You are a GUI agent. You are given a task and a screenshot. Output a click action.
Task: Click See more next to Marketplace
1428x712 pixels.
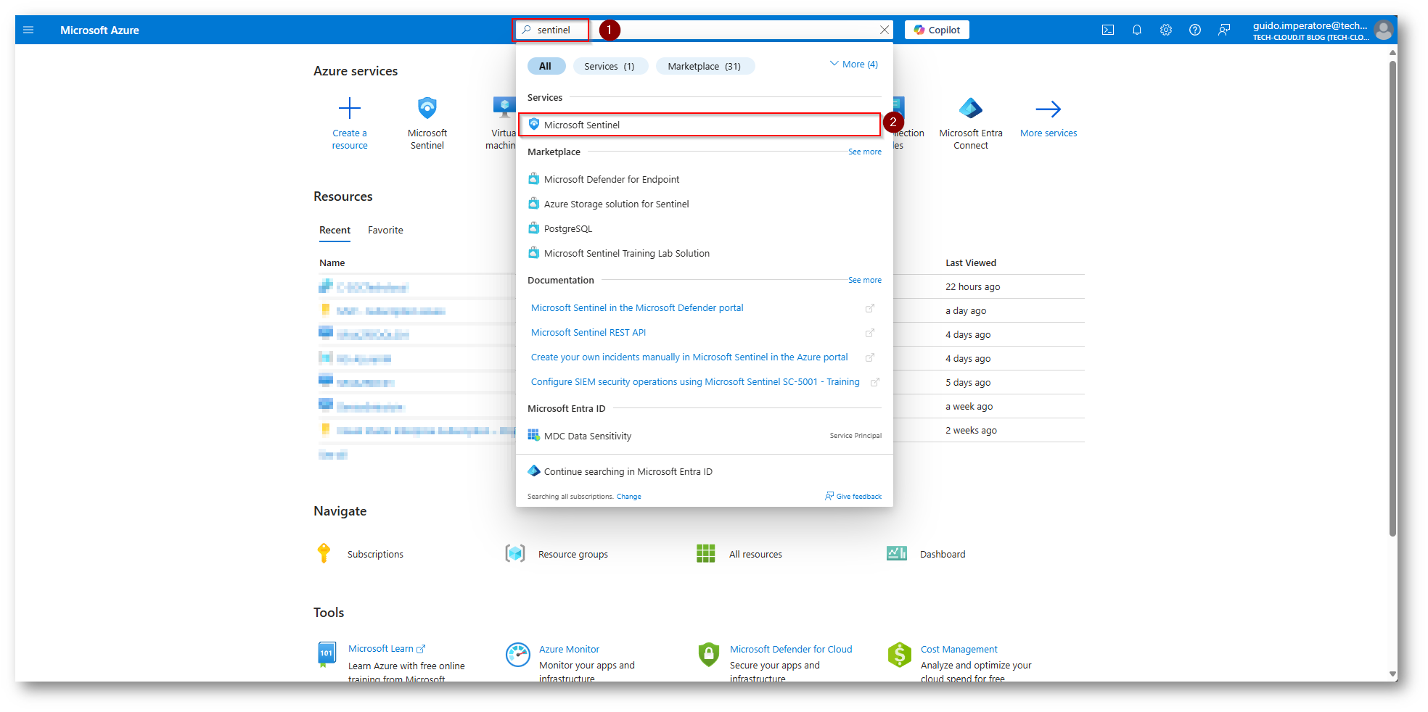(865, 152)
